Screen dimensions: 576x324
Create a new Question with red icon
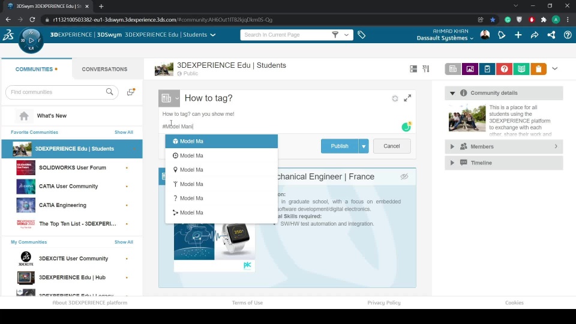click(x=504, y=68)
